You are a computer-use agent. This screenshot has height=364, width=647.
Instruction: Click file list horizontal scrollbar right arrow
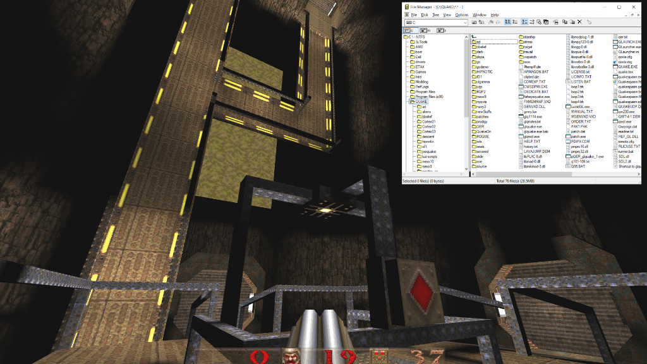click(x=639, y=174)
